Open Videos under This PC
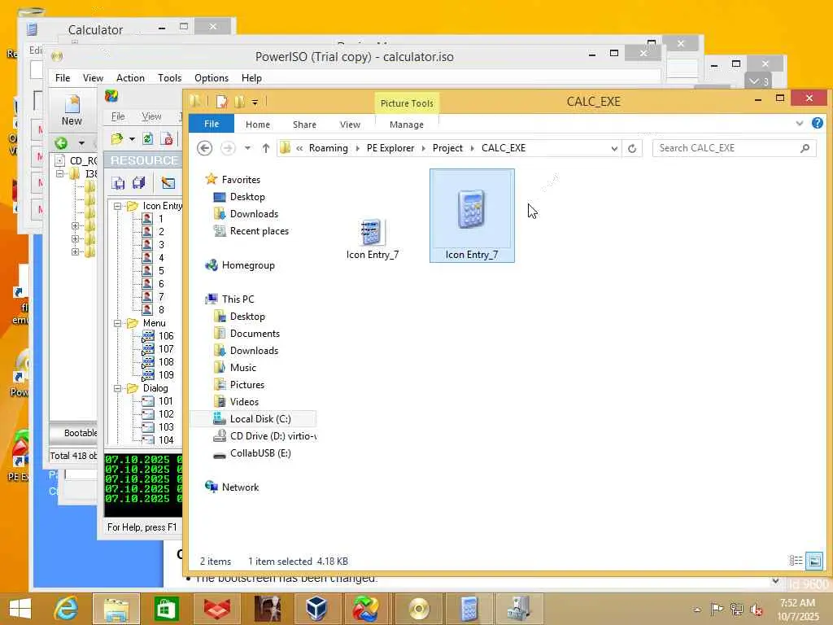 click(244, 402)
